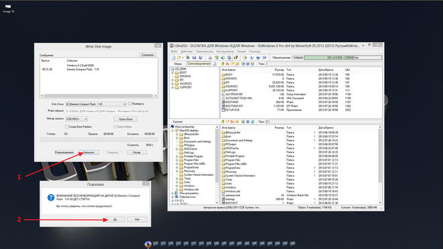Click the New image icon in UltraISO toolbar
Viewport: 443px width, 249px height.
[x=173, y=58]
